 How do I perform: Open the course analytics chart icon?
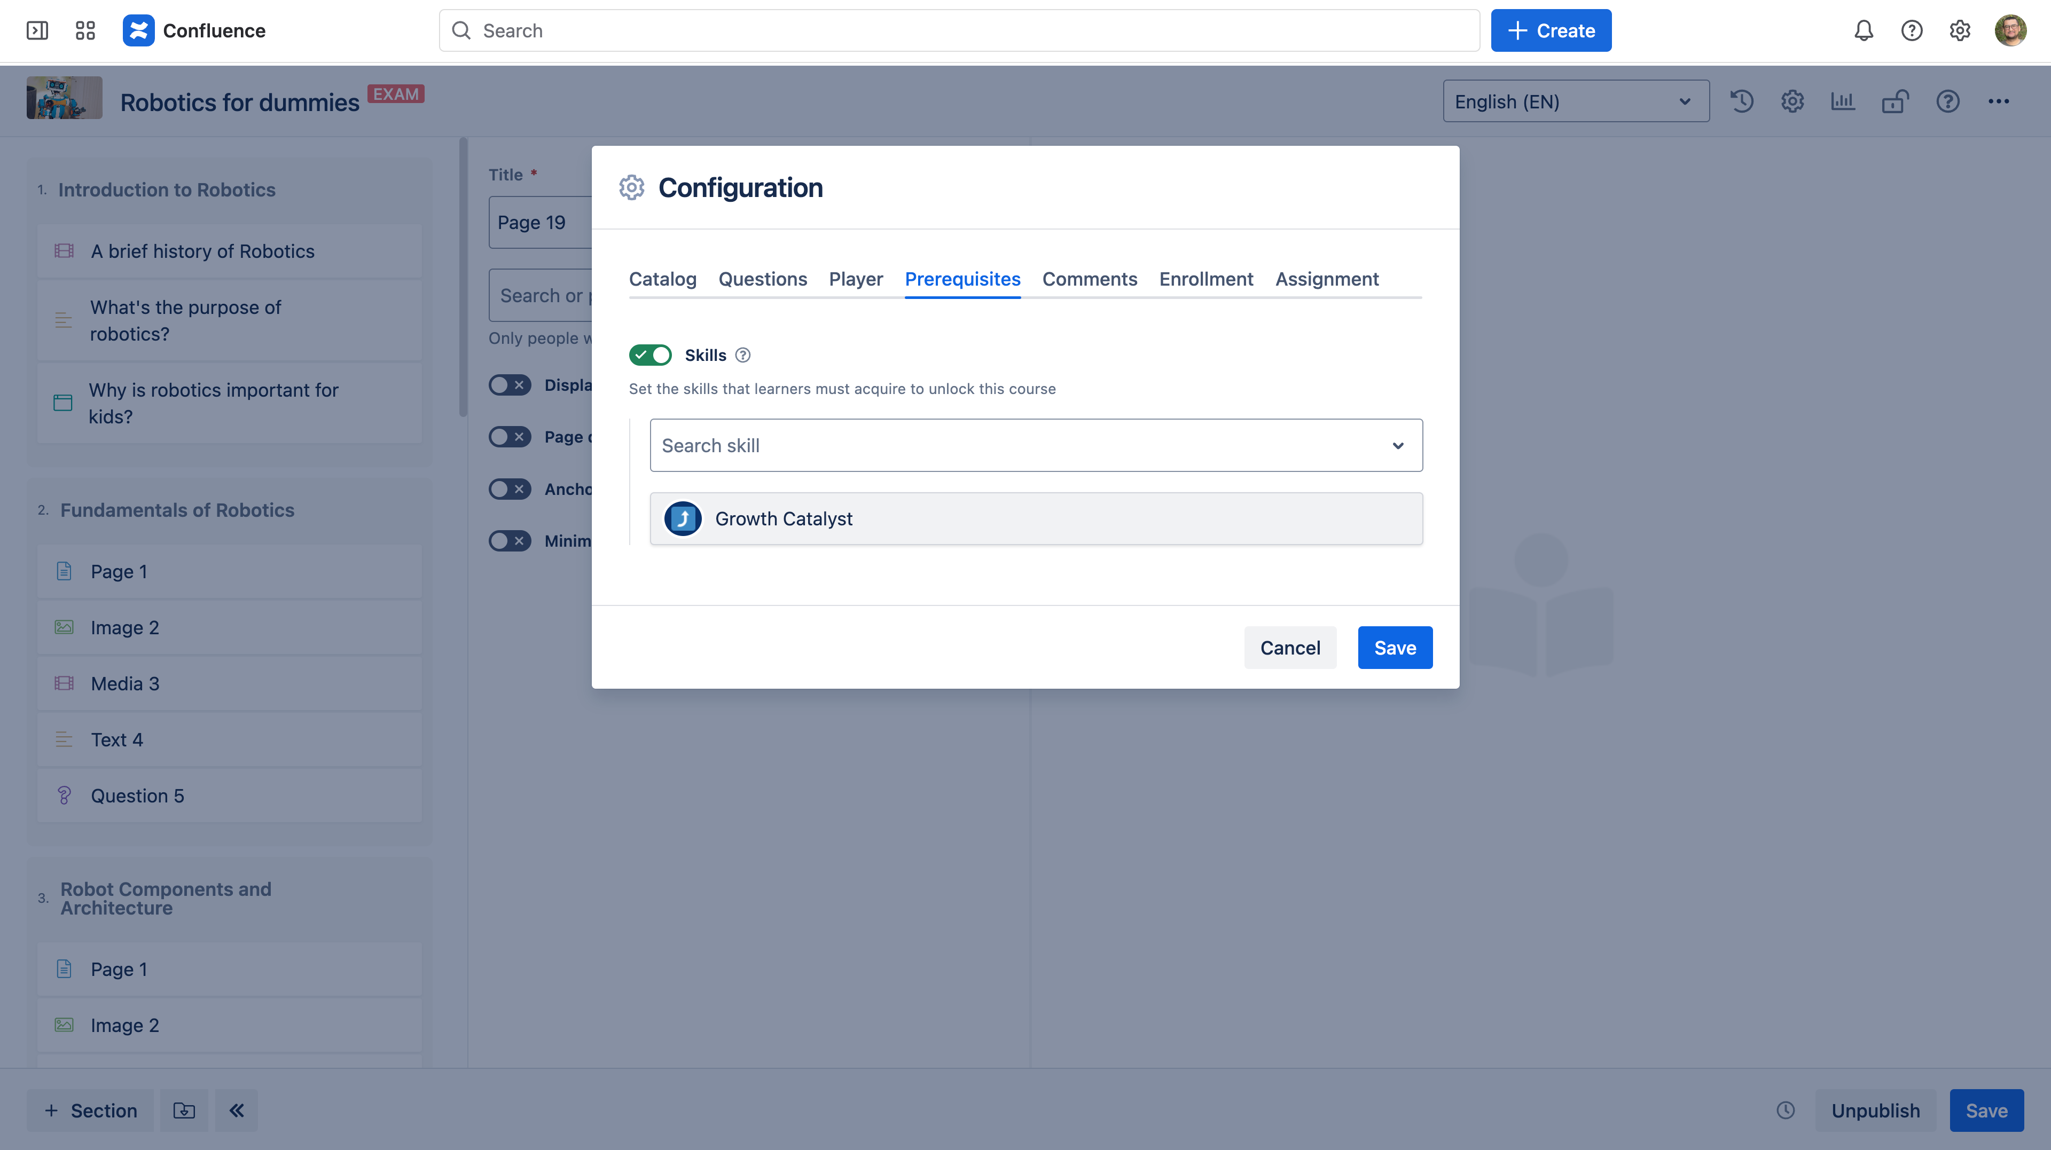1842,101
